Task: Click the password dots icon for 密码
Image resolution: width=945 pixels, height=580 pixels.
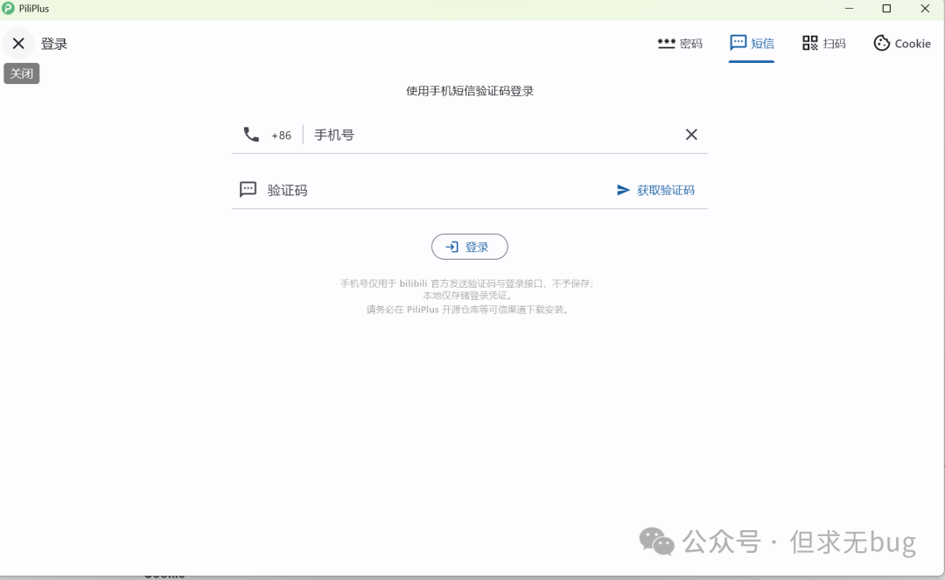Action: pos(666,43)
